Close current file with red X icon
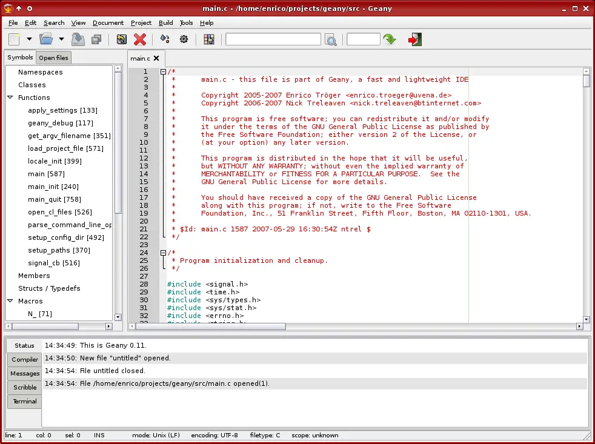The image size is (595, 444). click(x=140, y=39)
